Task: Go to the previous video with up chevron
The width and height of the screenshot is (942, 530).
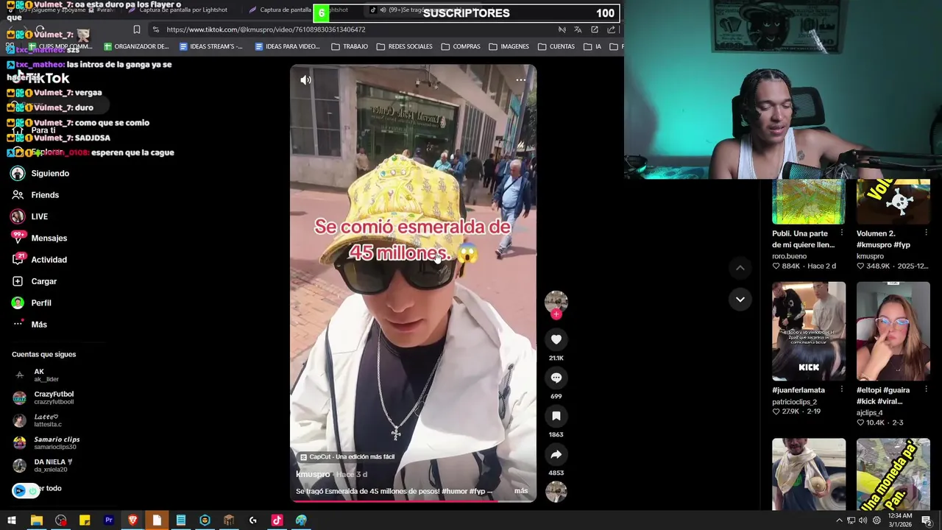Action: 740,268
